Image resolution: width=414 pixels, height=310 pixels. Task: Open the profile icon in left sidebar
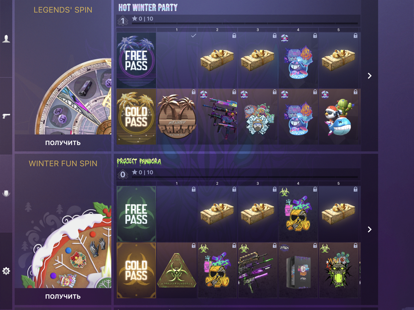pos(6,38)
